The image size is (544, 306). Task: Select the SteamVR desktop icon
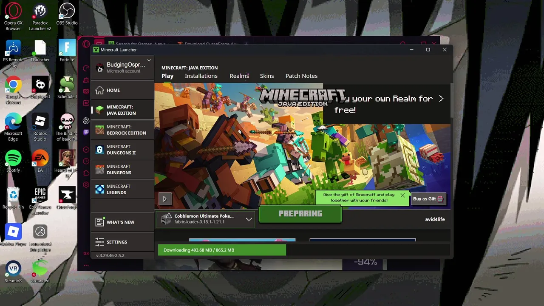click(13, 272)
